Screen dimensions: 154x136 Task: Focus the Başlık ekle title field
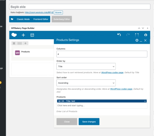point(80,7)
